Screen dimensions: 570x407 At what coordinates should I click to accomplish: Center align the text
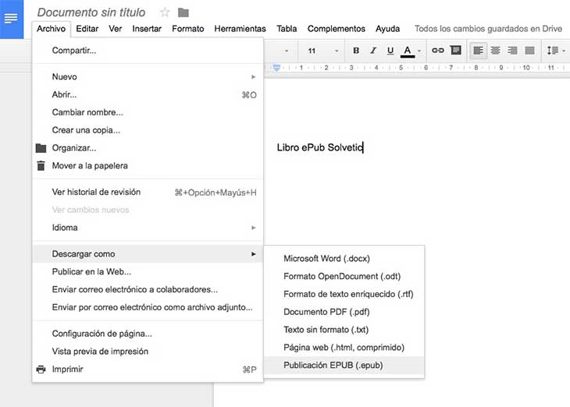click(x=495, y=51)
